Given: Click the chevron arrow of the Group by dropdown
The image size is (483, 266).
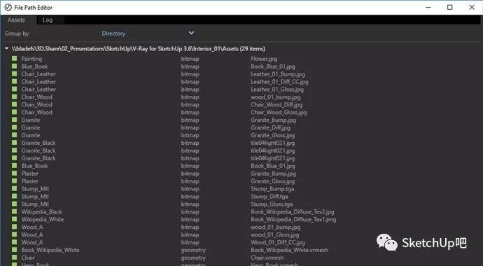Looking at the screenshot, I should [191, 33].
